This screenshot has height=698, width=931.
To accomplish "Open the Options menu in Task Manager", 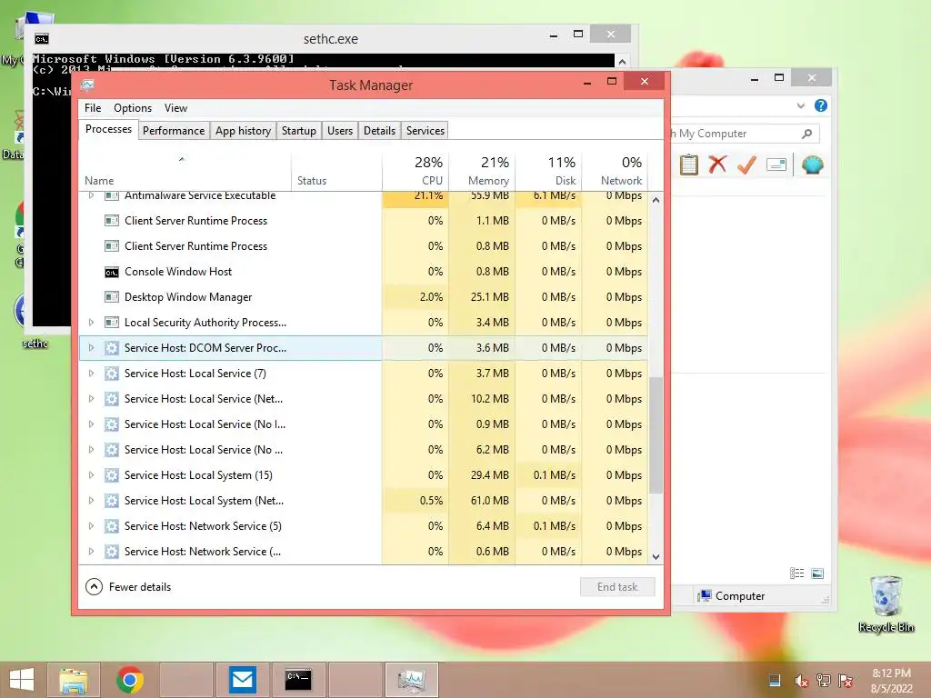I will click(133, 108).
